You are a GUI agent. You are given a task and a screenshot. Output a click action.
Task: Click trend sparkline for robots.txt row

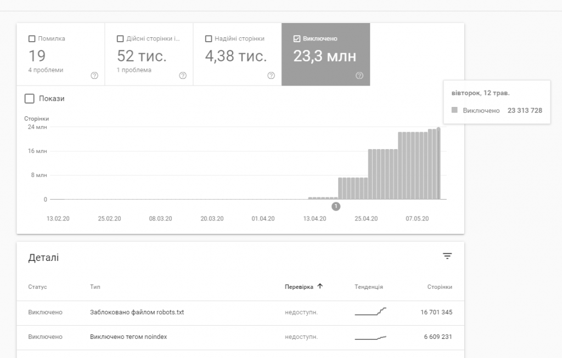pos(370,312)
